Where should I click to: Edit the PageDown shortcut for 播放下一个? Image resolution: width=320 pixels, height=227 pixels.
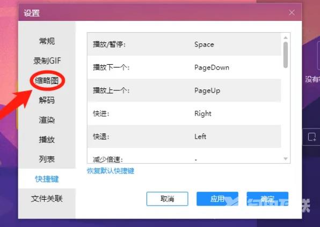point(212,67)
